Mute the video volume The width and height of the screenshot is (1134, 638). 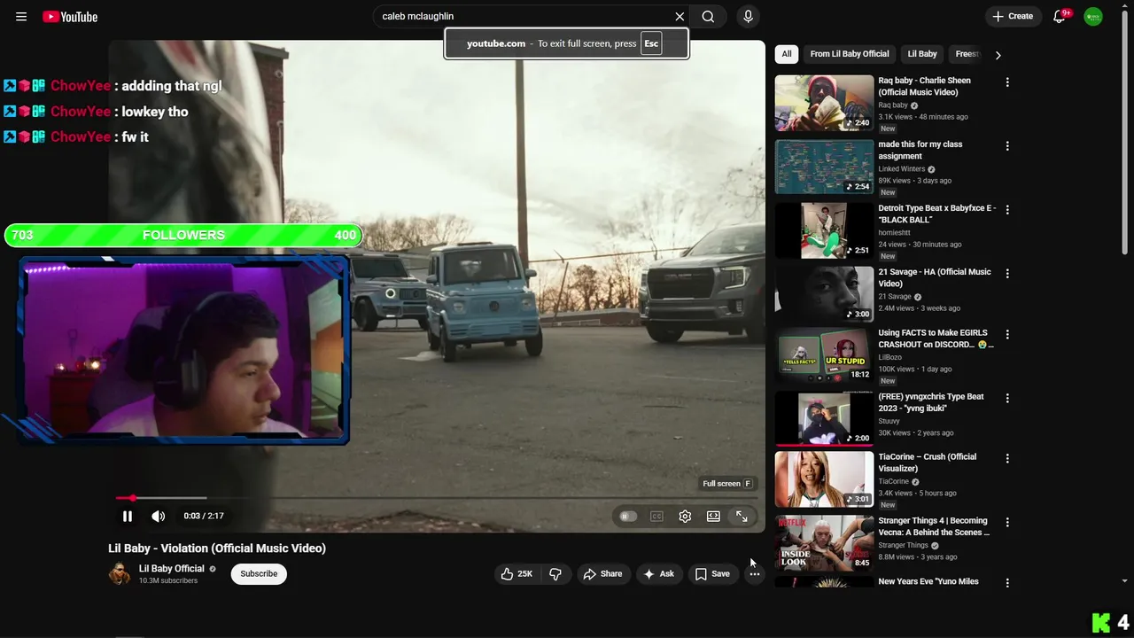tap(158, 517)
